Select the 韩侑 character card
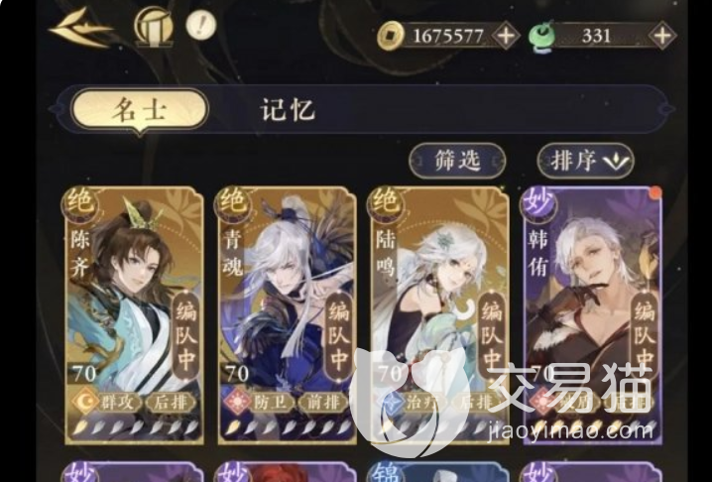Image resolution: width=712 pixels, height=482 pixels. 592,314
